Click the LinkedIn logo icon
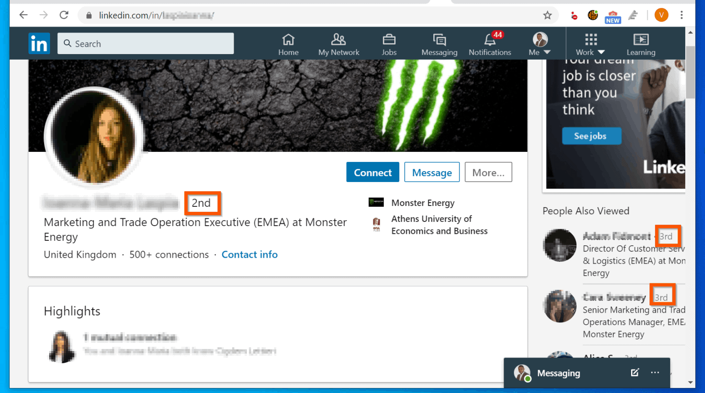Image resolution: width=705 pixels, height=393 pixels. [39, 44]
